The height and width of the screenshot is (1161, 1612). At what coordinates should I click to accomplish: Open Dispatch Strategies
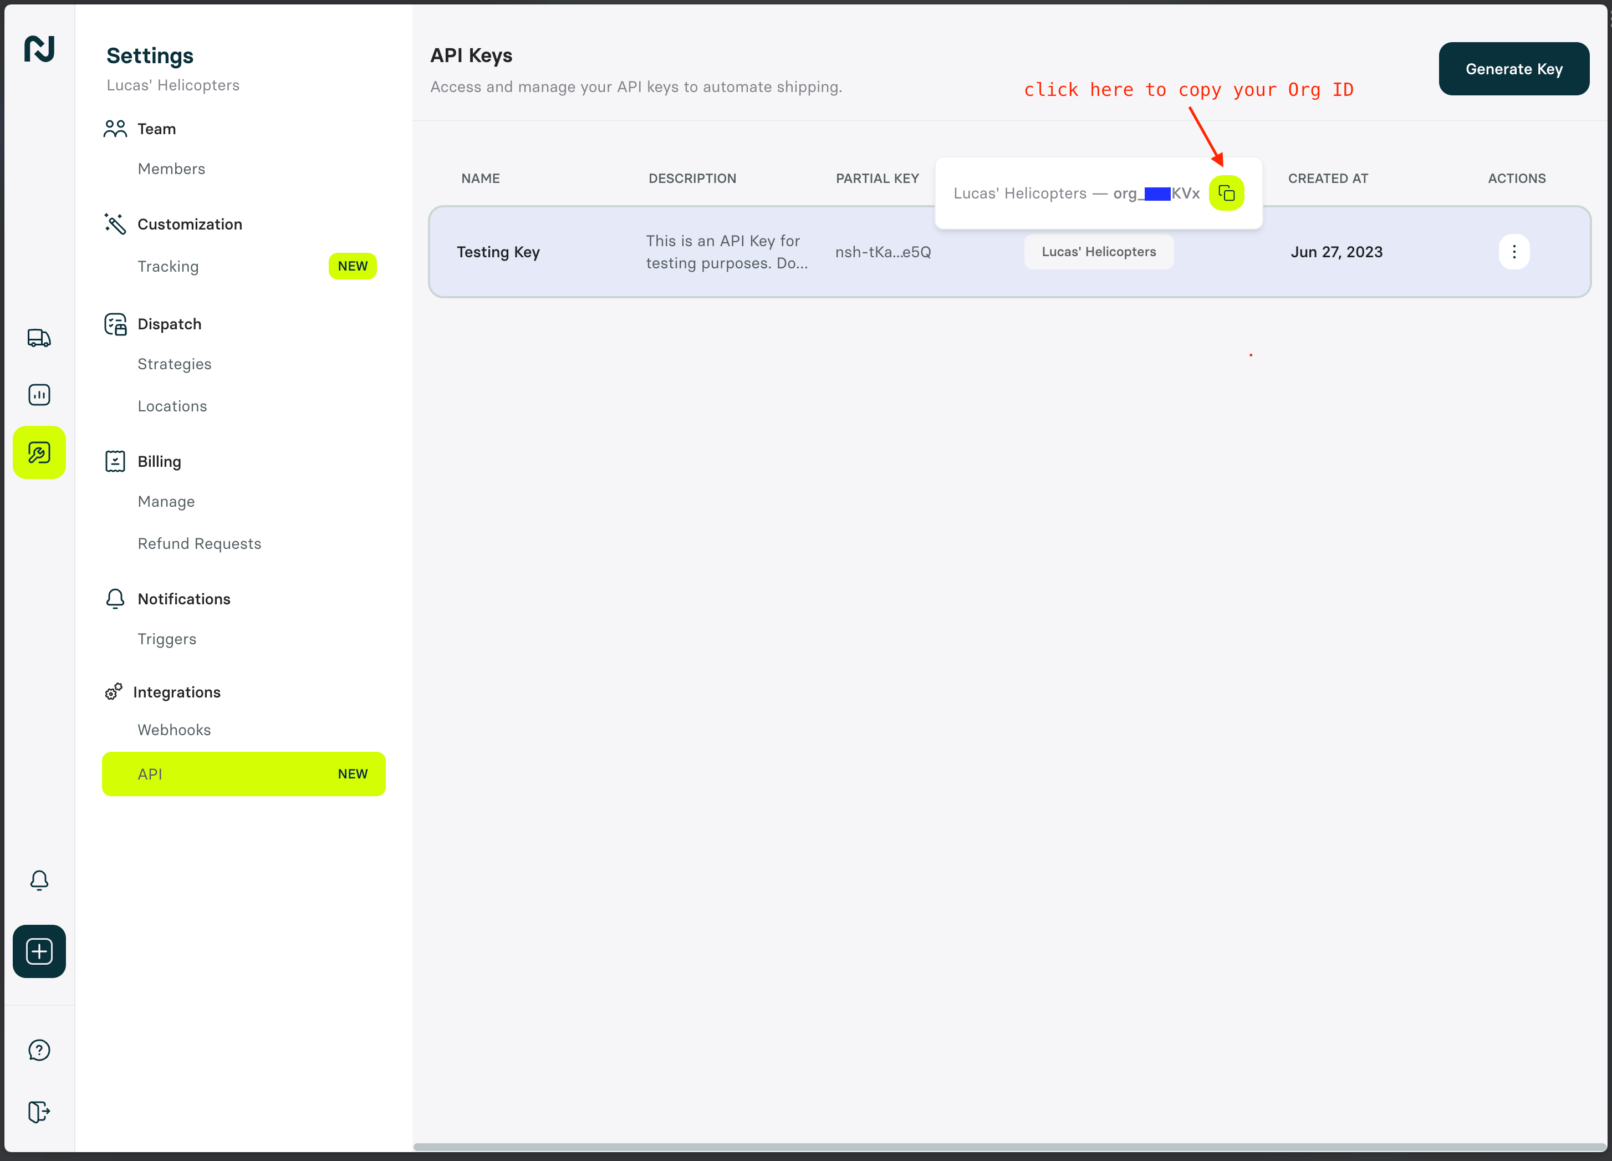click(175, 364)
